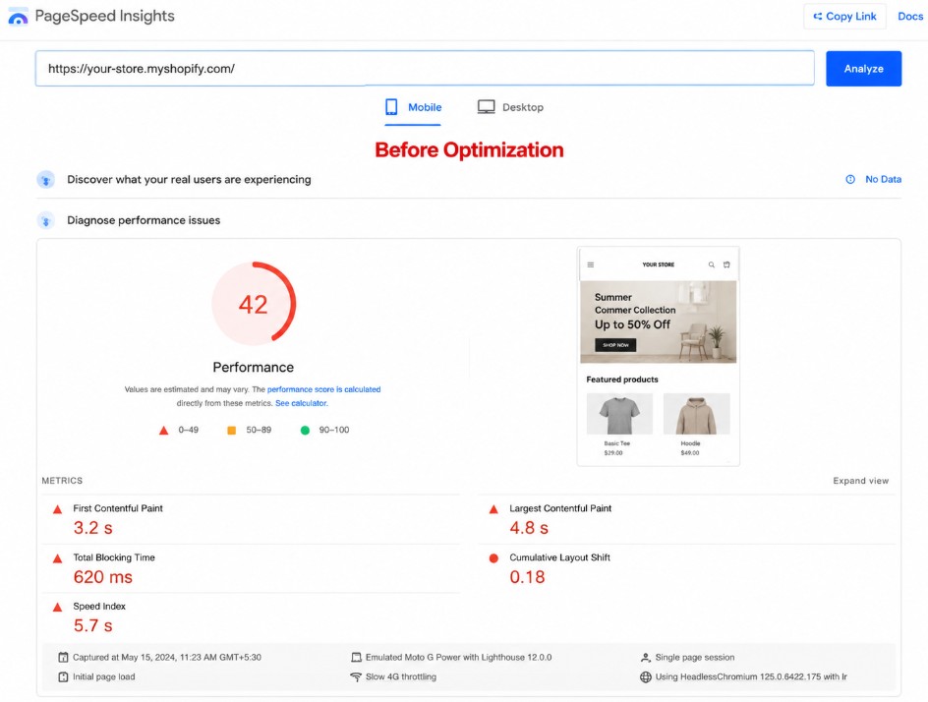The height and width of the screenshot is (702, 928).
Task: Click the Largest Contentful Paint red triangle
Action: 493,509
